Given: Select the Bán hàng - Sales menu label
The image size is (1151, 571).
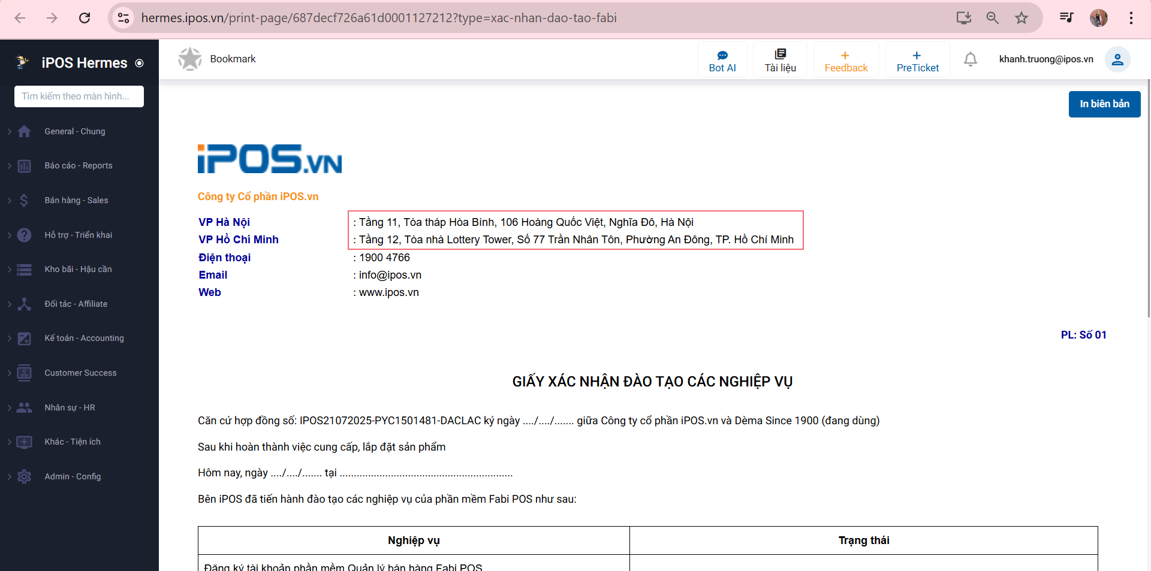Looking at the screenshot, I should coord(76,200).
